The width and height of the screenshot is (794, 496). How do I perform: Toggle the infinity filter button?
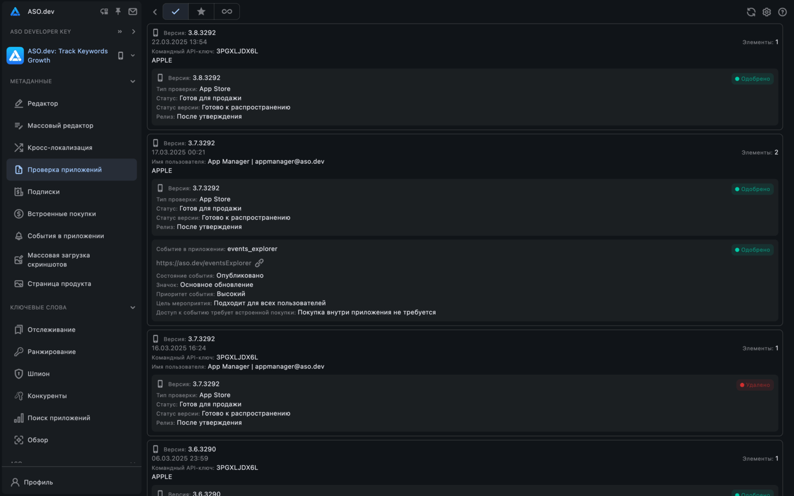227,12
